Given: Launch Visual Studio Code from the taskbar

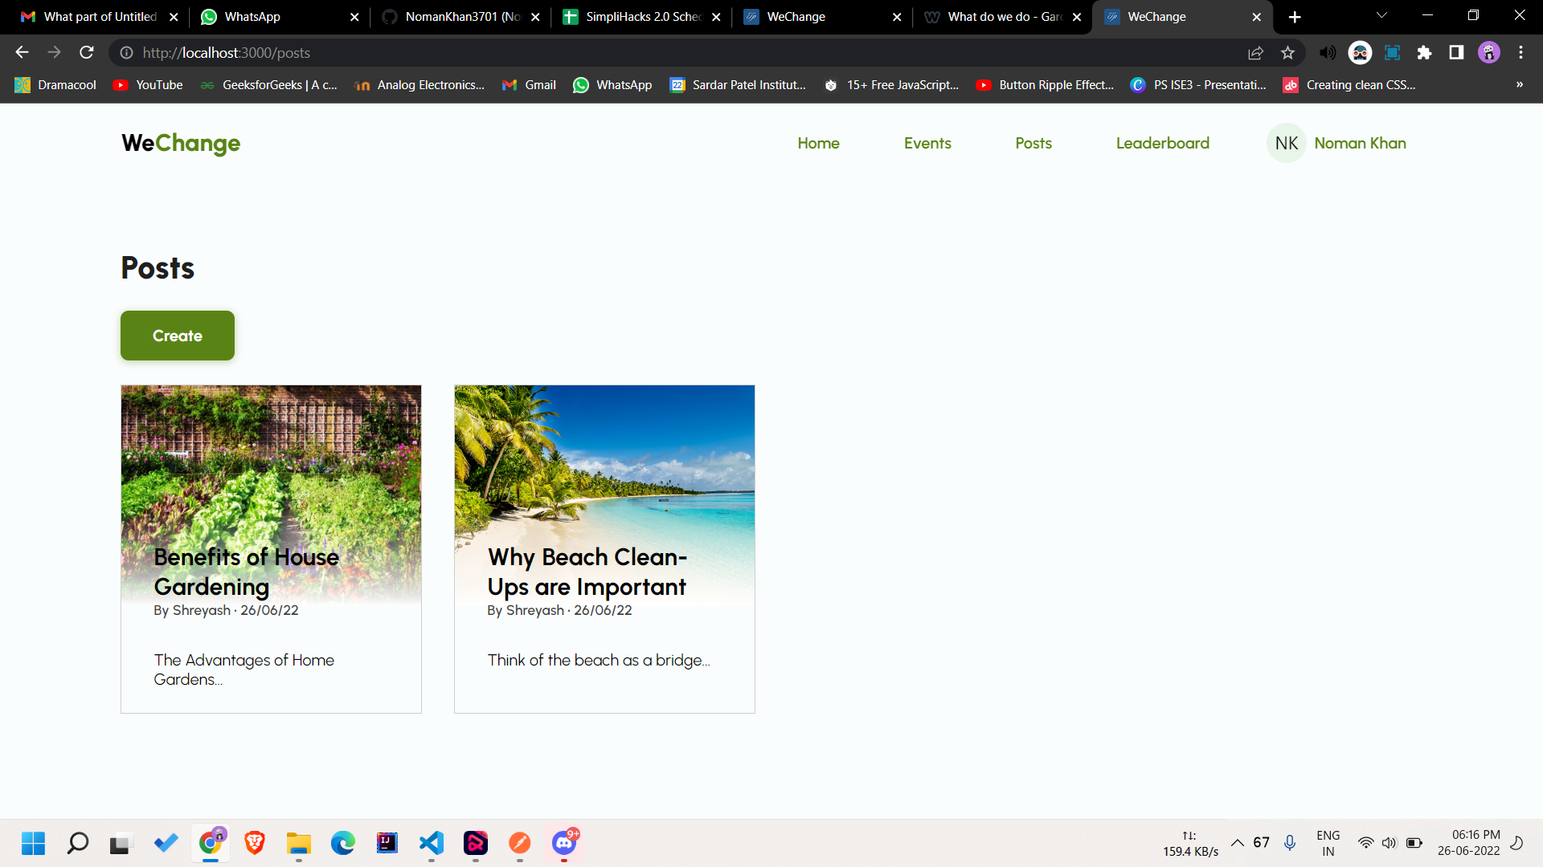Looking at the screenshot, I should pyautogui.click(x=432, y=842).
